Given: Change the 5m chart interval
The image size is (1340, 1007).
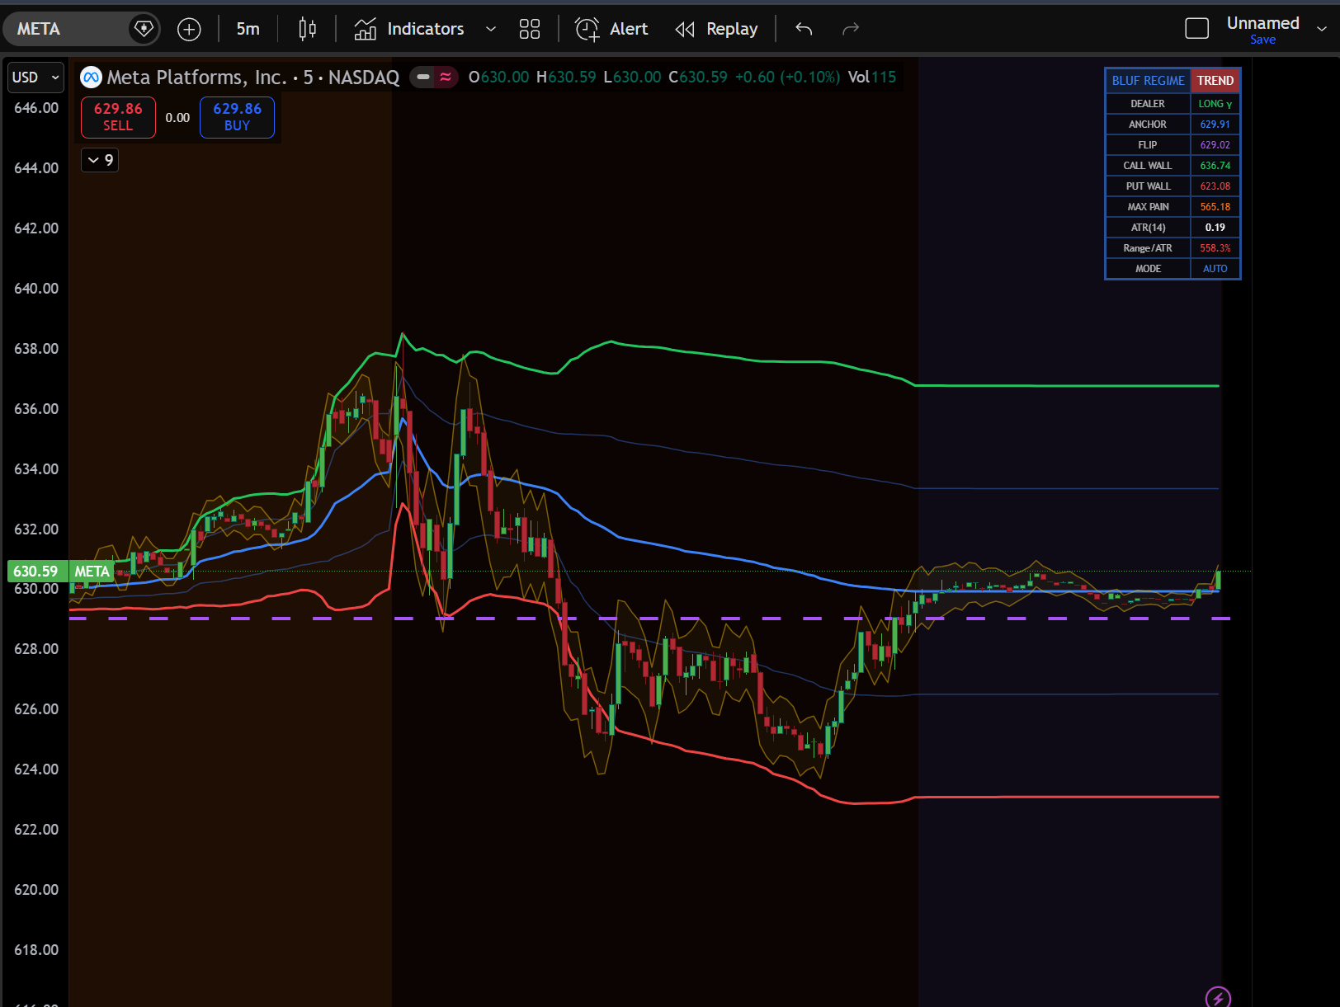Looking at the screenshot, I should click(x=248, y=29).
